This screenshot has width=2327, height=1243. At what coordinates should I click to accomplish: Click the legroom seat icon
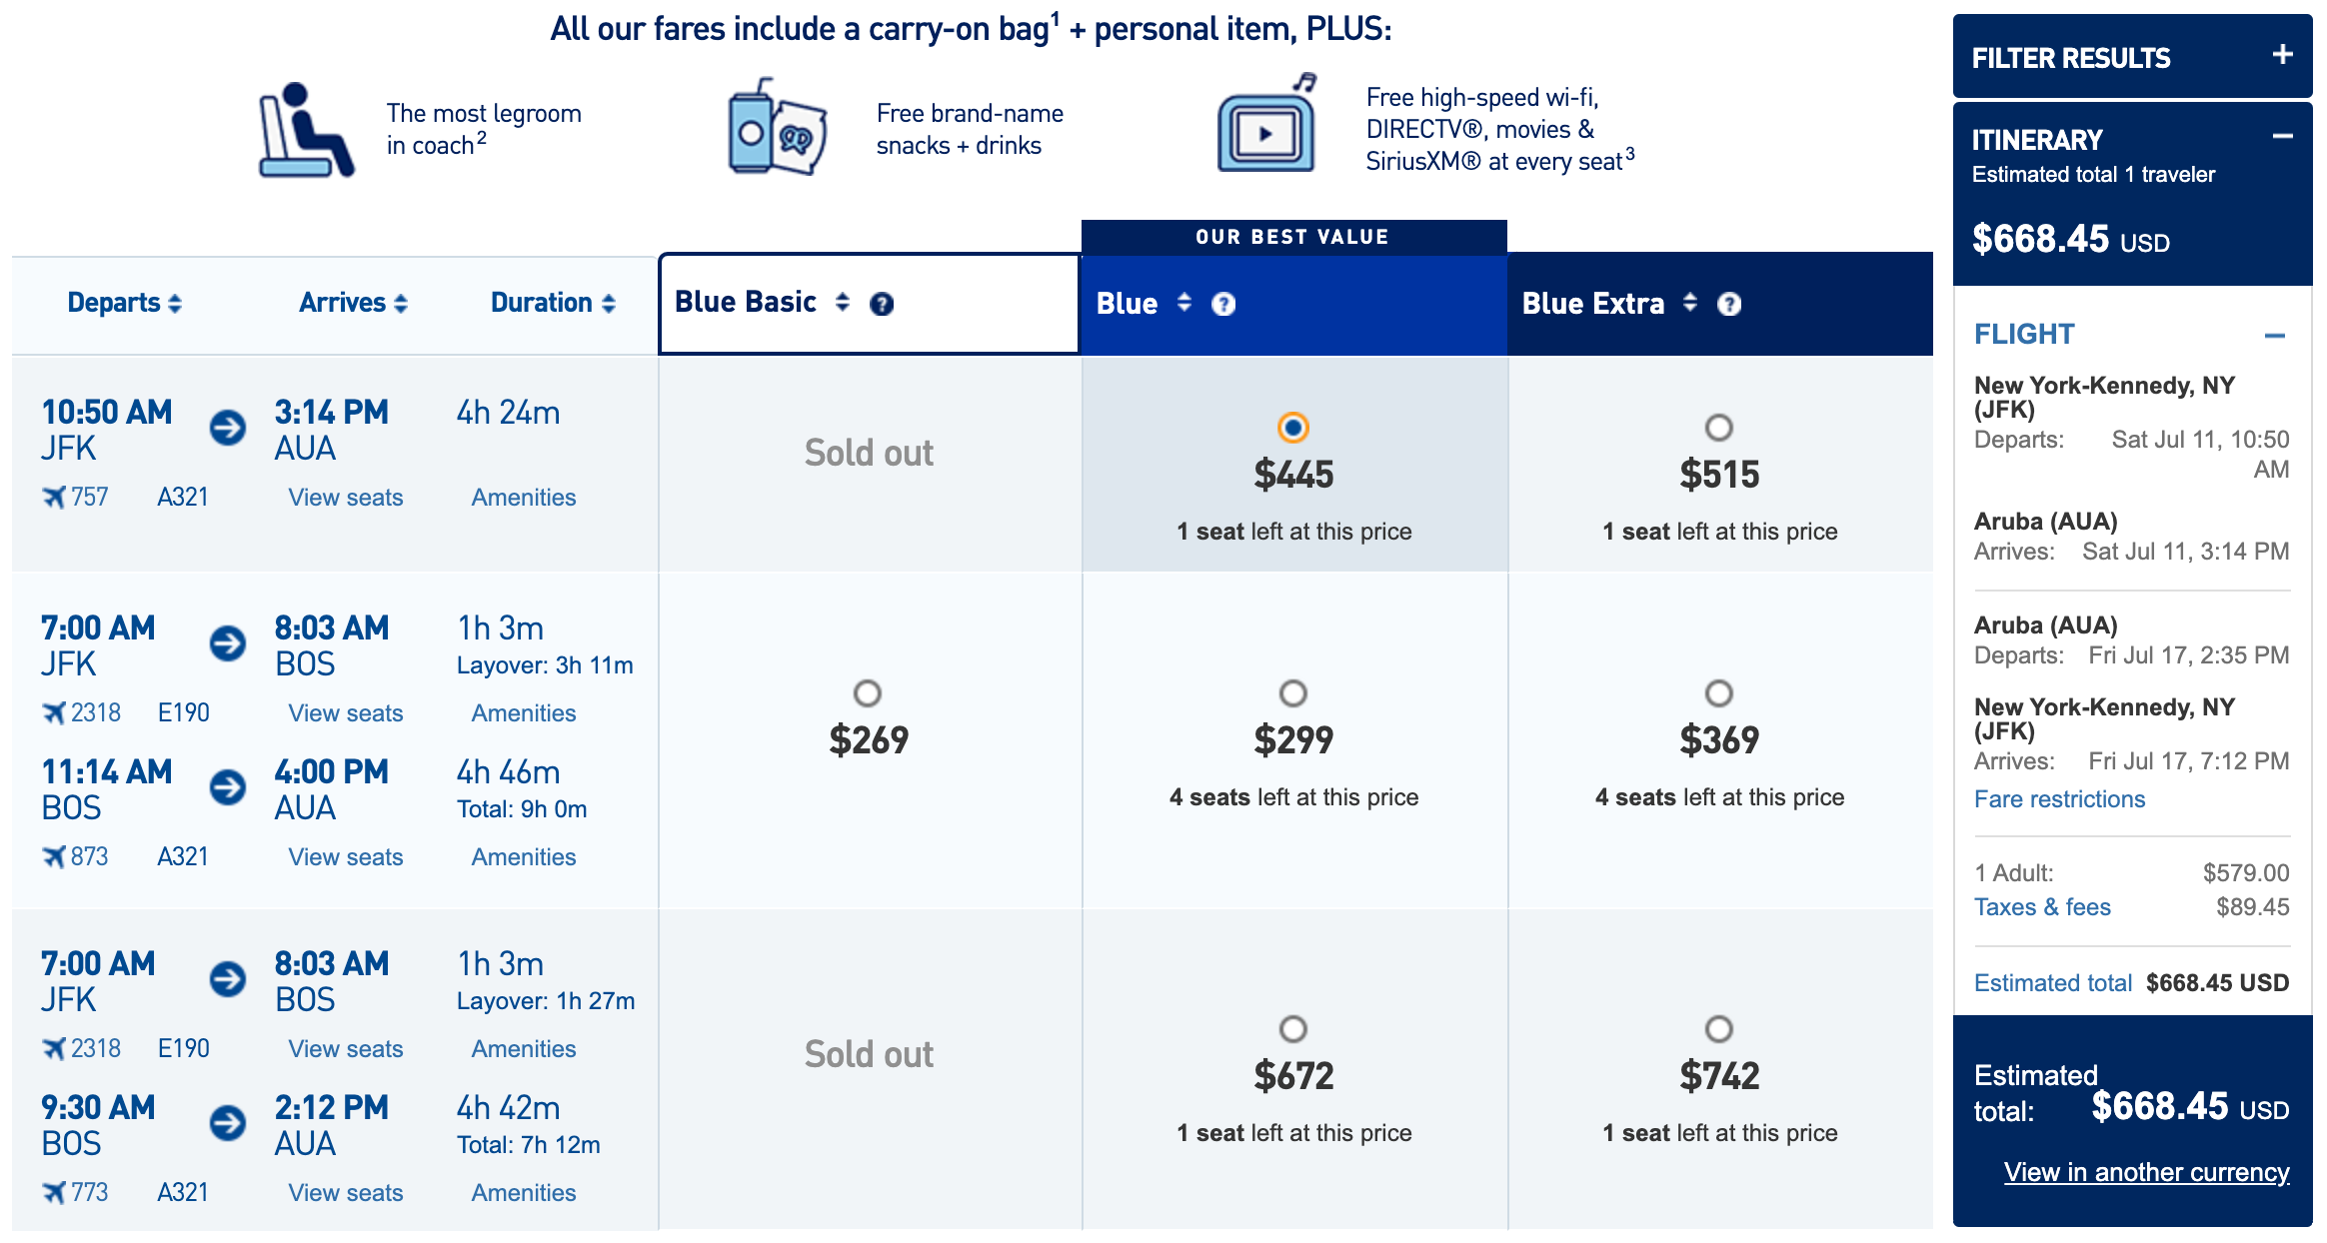pos(305,131)
